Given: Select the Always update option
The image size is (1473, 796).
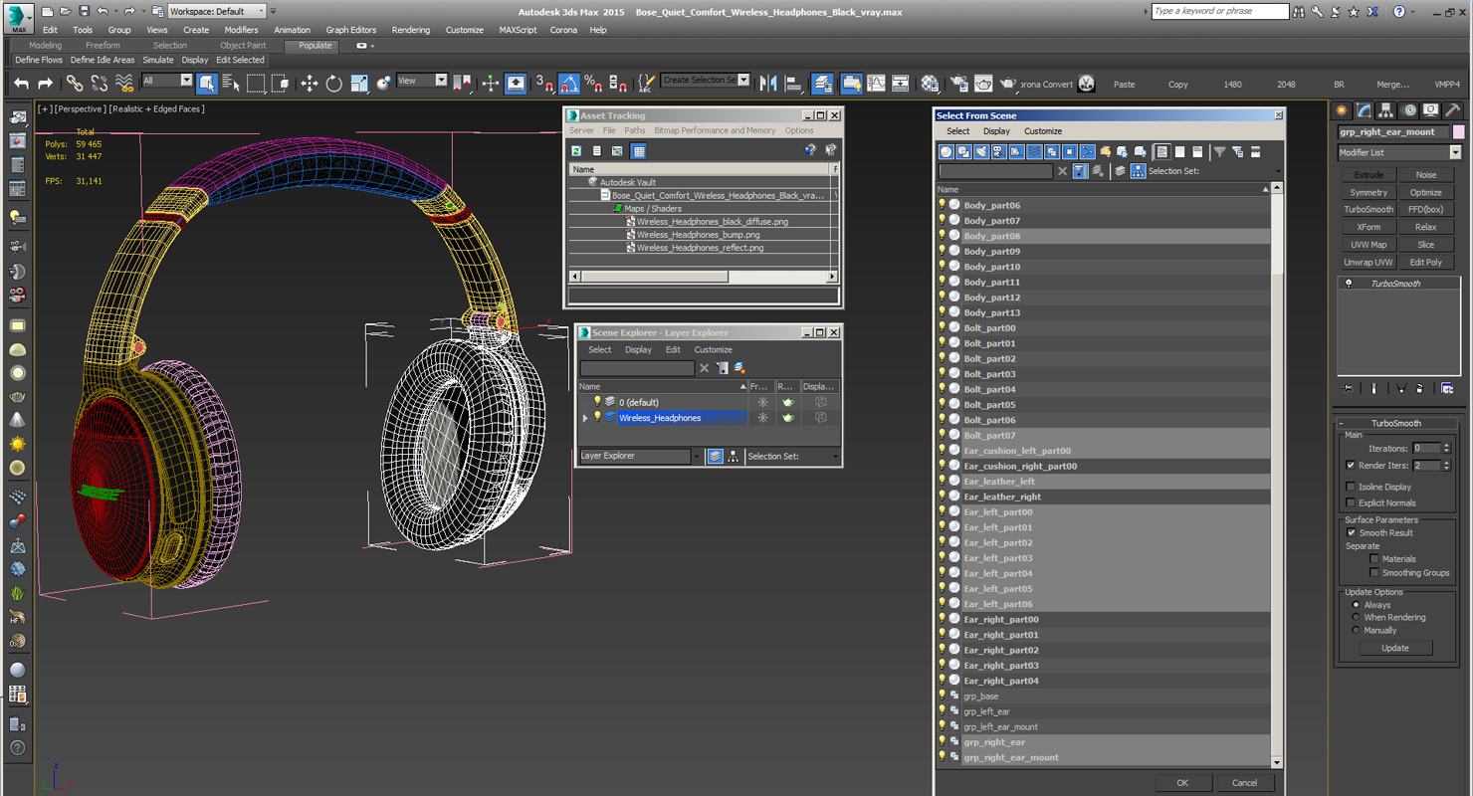Looking at the screenshot, I should click(x=1356, y=605).
